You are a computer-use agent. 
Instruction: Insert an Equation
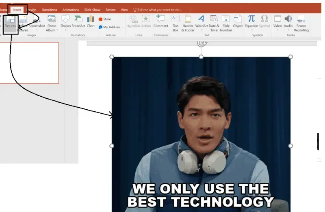tap(251, 23)
